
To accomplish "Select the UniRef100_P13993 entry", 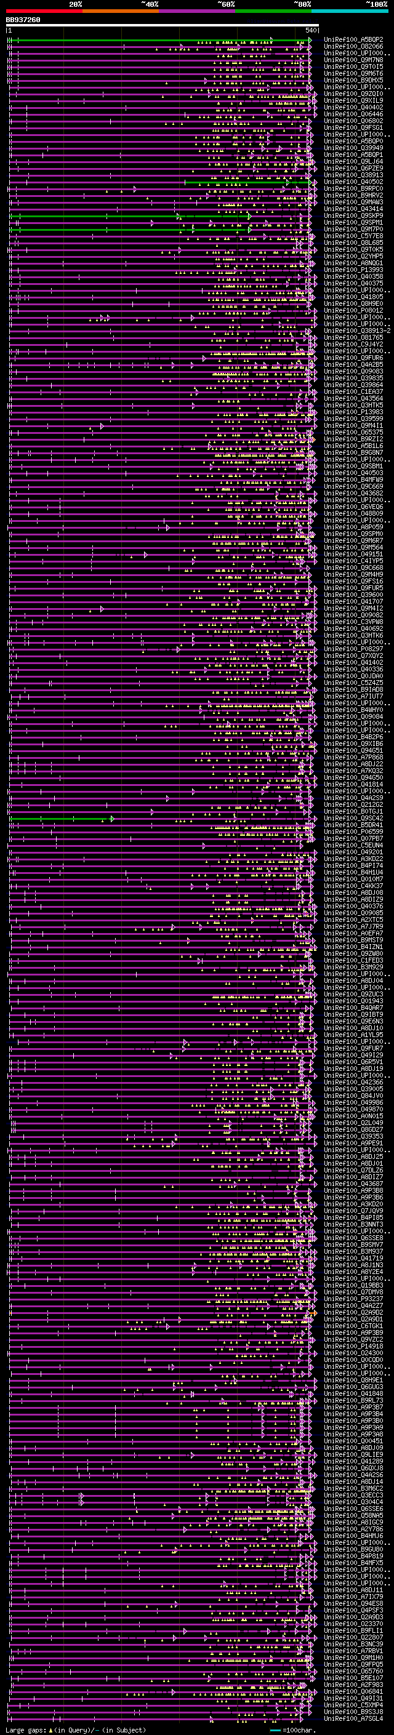I will [353, 270].
